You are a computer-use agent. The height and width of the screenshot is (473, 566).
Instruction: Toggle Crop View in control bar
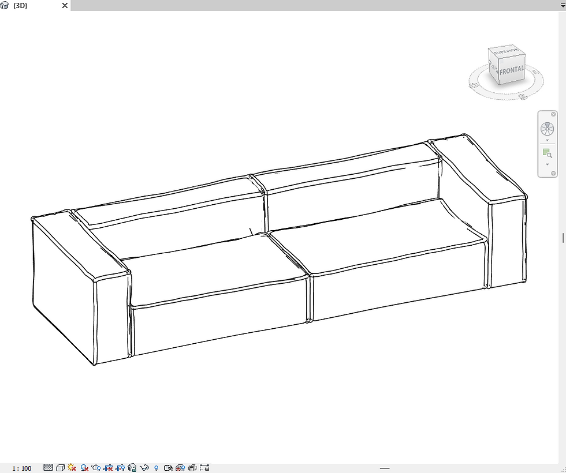click(108, 468)
